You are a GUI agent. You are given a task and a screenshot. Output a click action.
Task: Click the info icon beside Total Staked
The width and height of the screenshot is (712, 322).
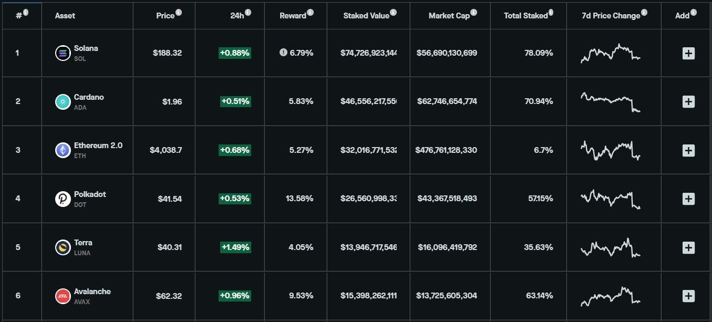pos(550,12)
